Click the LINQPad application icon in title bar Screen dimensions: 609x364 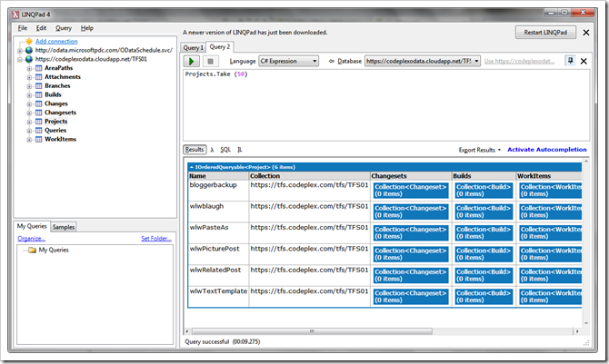15,15
